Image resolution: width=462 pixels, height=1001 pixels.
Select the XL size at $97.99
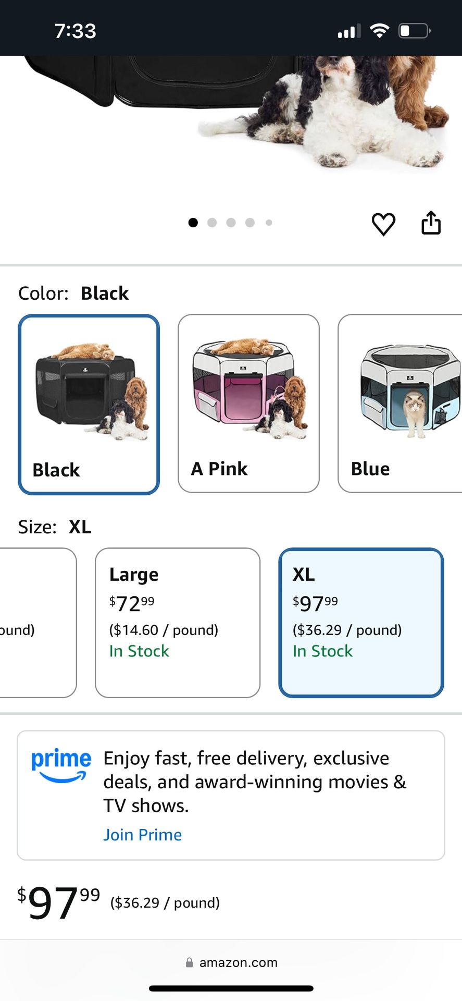(361, 622)
